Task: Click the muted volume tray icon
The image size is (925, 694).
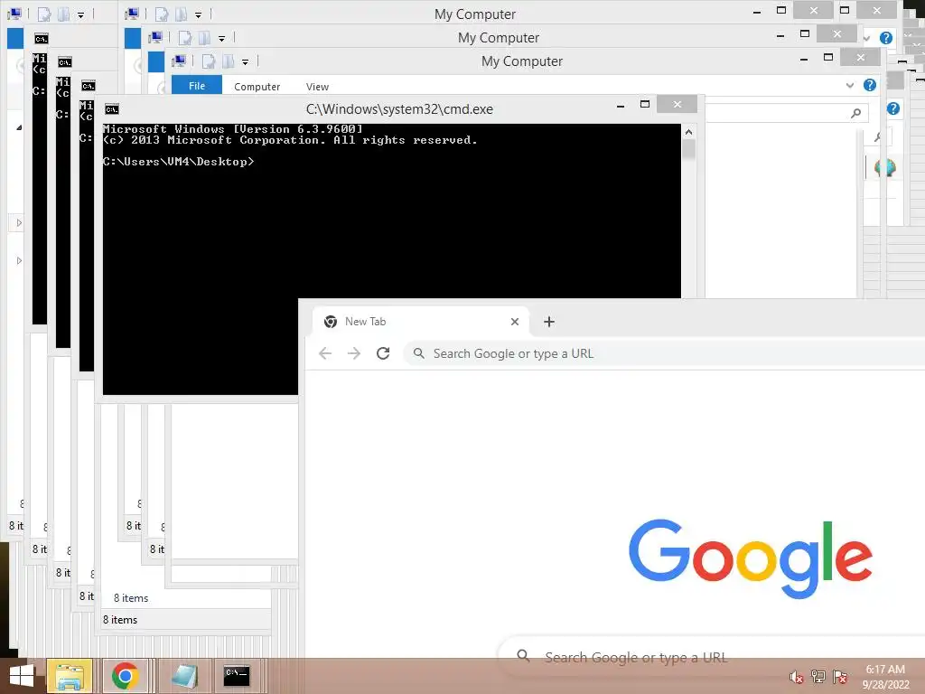Action: pyautogui.click(x=797, y=678)
